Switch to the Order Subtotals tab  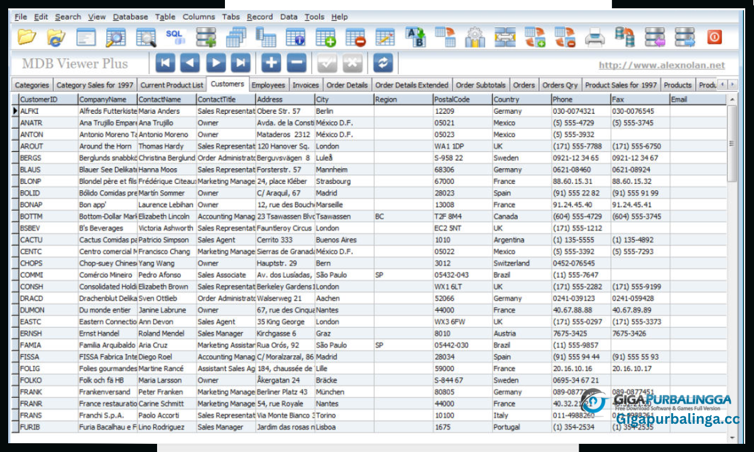coord(481,85)
